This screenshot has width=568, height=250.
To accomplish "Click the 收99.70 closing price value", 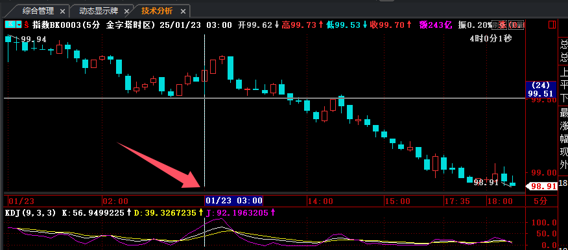I will (387, 25).
